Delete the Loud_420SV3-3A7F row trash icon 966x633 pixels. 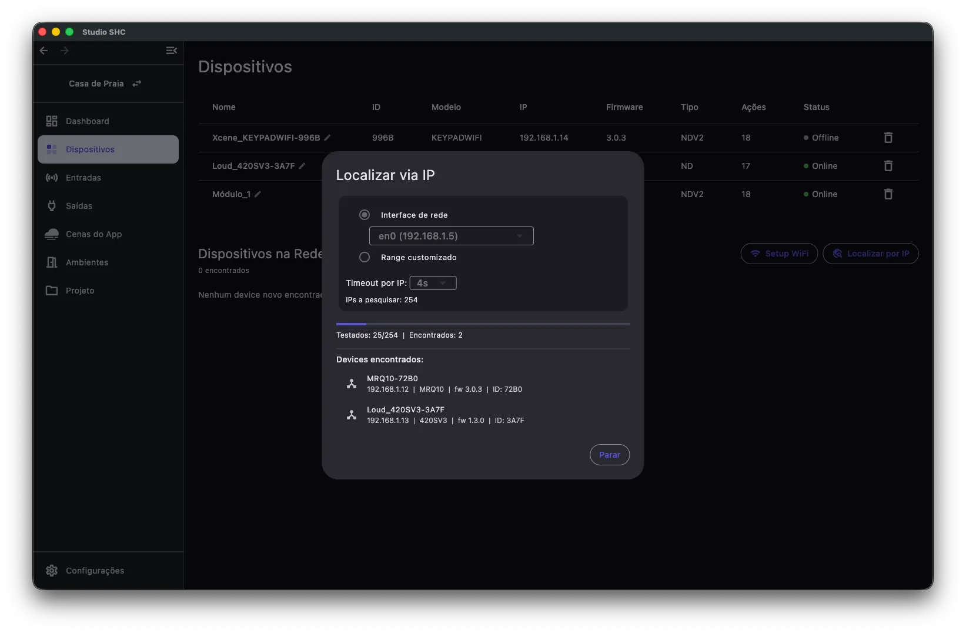(x=888, y=166)
